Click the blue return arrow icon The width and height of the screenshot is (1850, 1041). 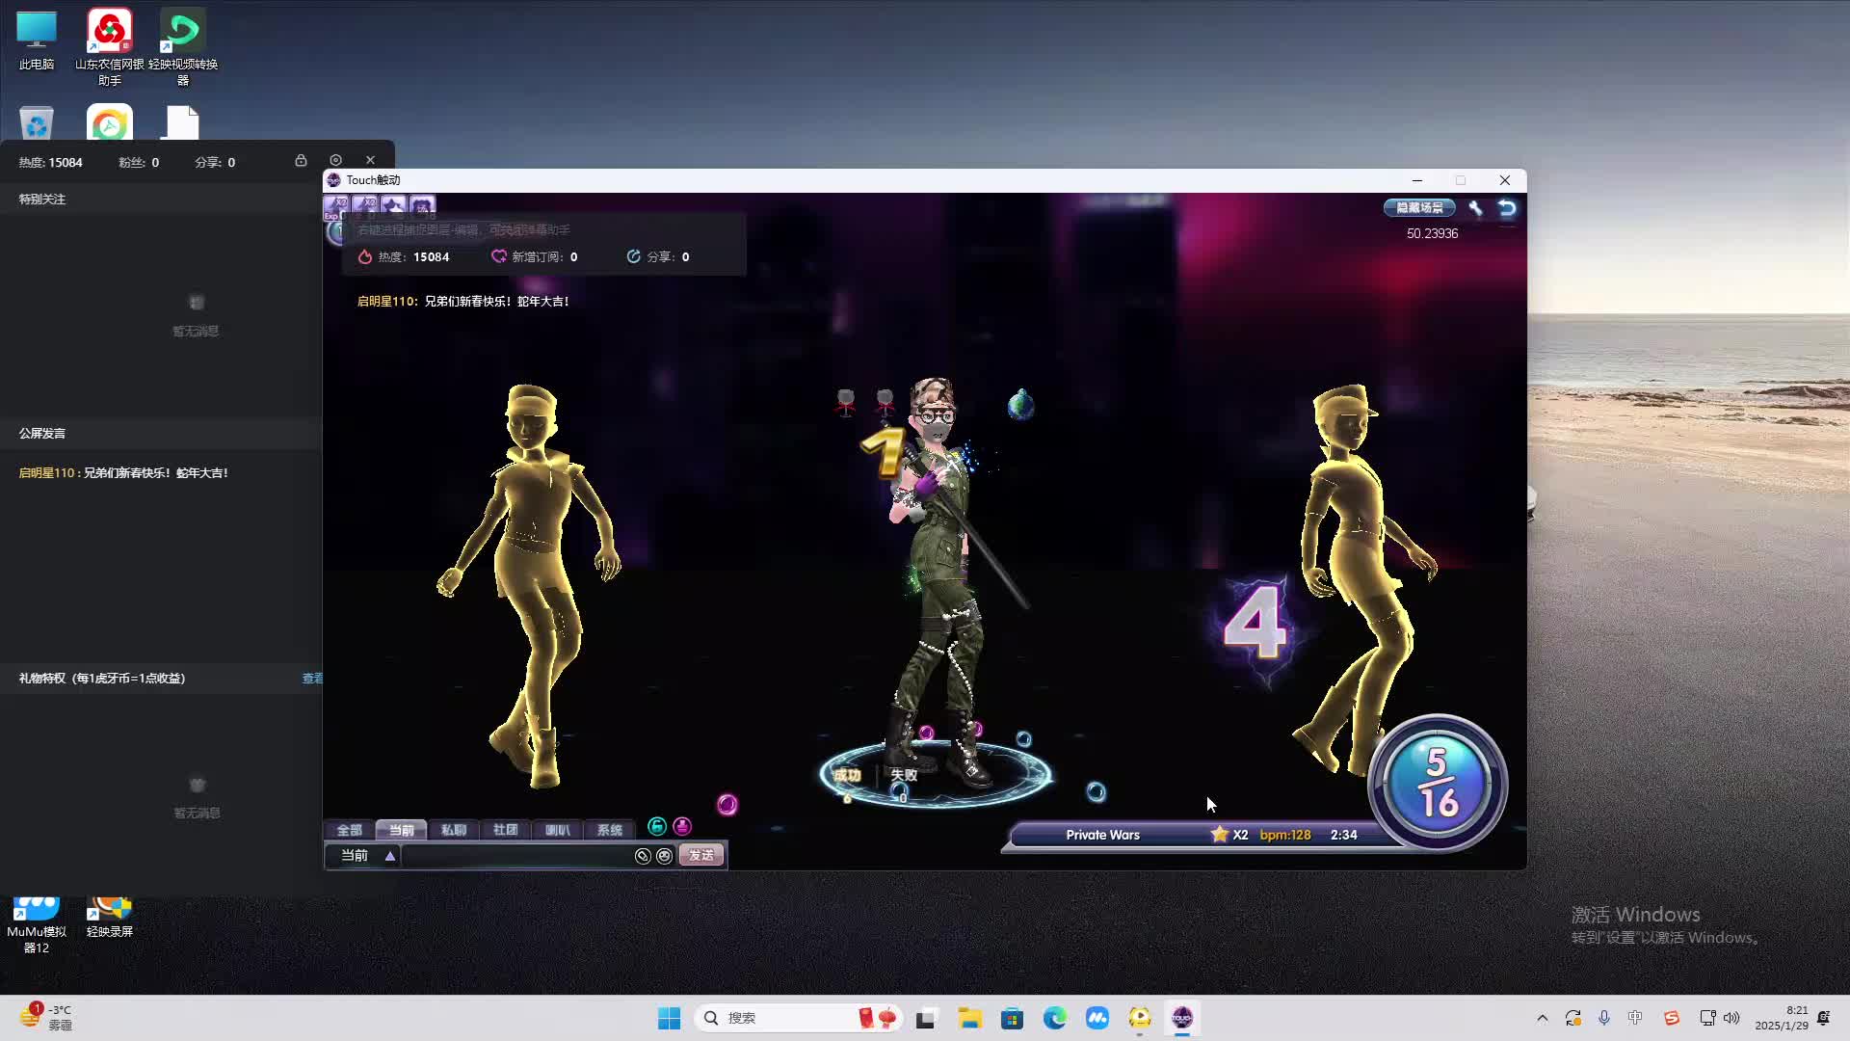point(1507,208)
